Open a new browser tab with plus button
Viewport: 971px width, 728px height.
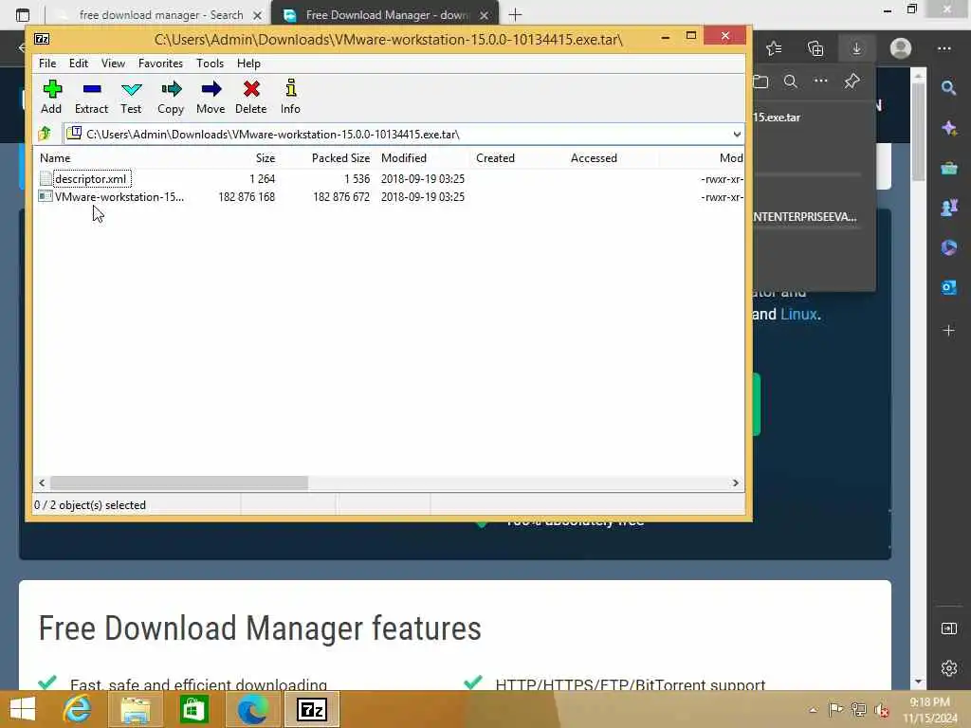(x=515, y=15)
